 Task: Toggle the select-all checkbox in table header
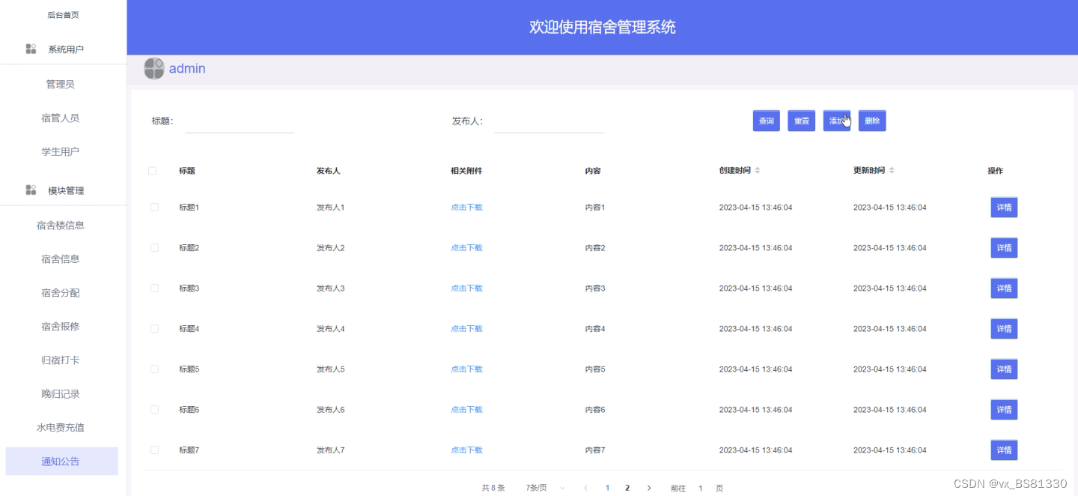tap(153, 171)
